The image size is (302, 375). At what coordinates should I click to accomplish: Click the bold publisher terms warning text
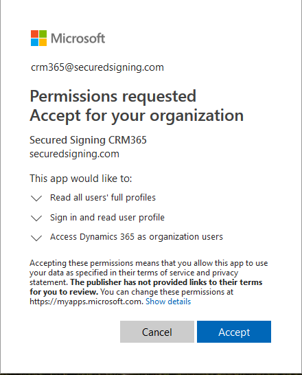tap(146, 287)
